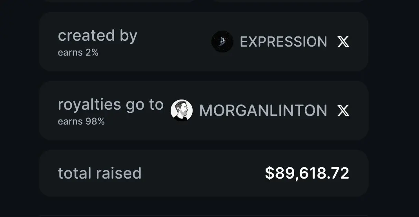The image size is (419, 217).
Task: Select the 'created by' label
Action: [x=98, y=36]
